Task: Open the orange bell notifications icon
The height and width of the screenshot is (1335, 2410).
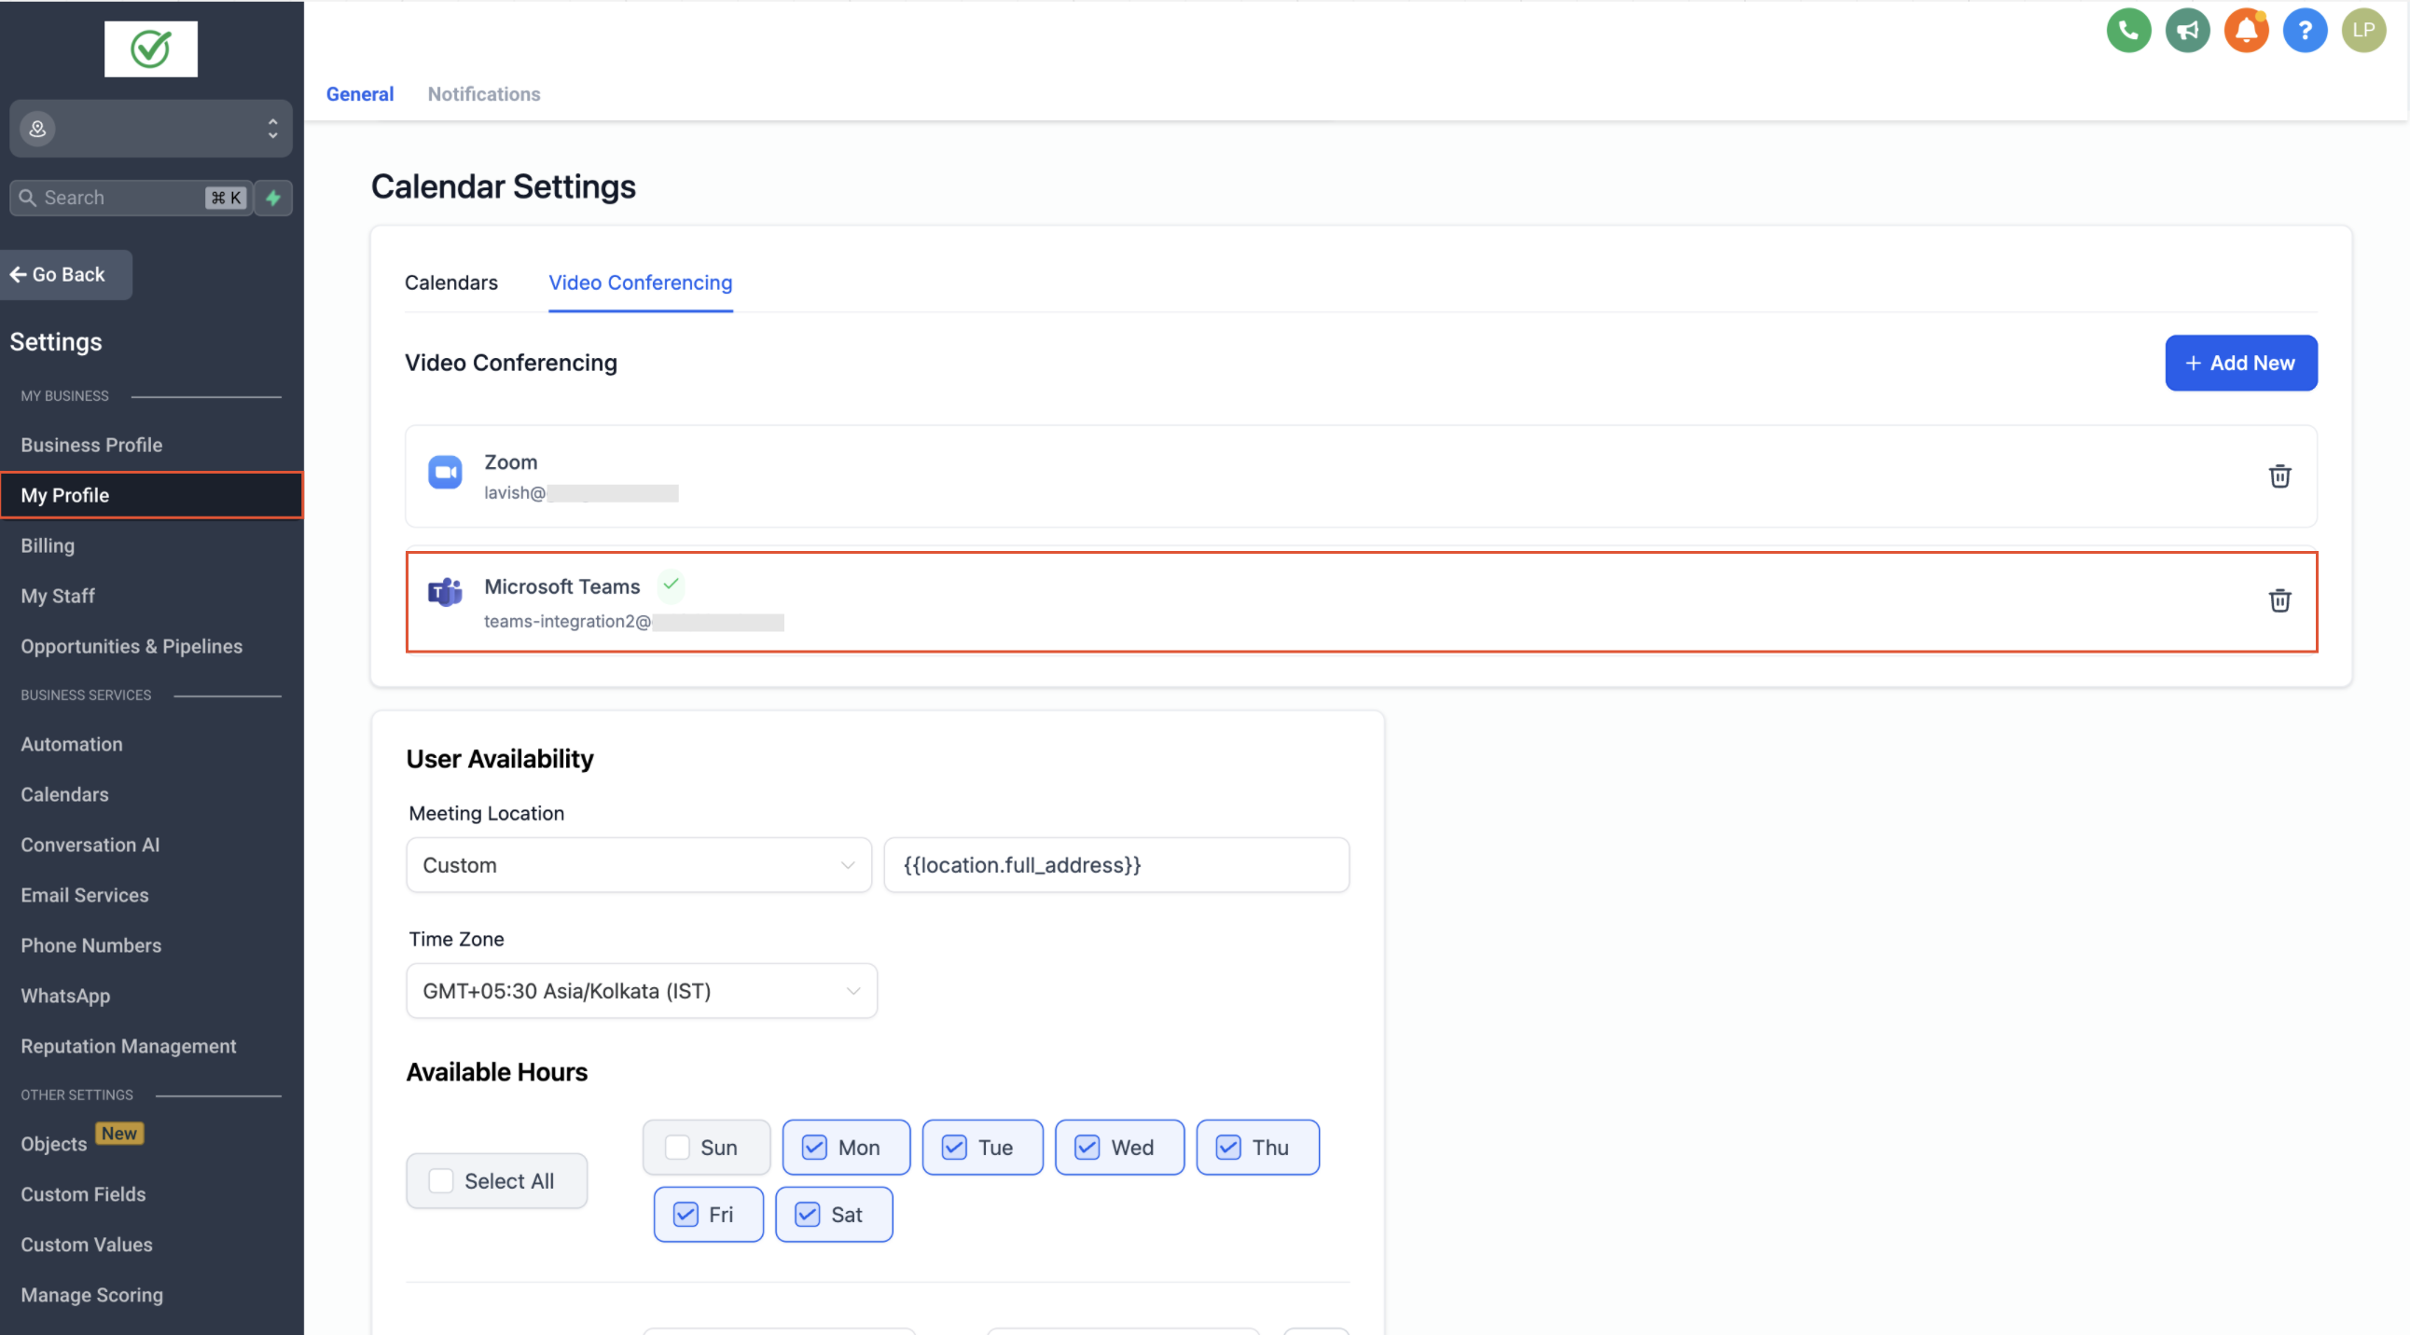Action: click(x=2245, y=30)
